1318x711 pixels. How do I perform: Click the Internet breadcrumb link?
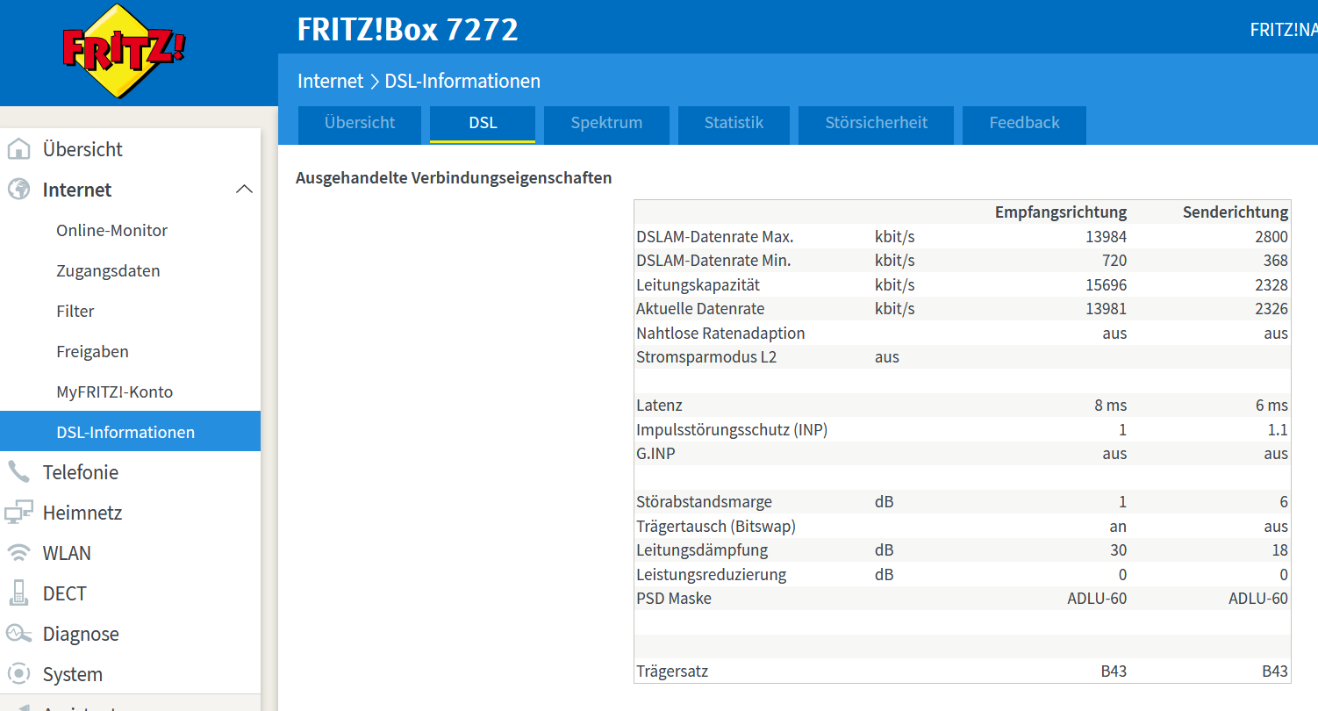coord(330,82)
